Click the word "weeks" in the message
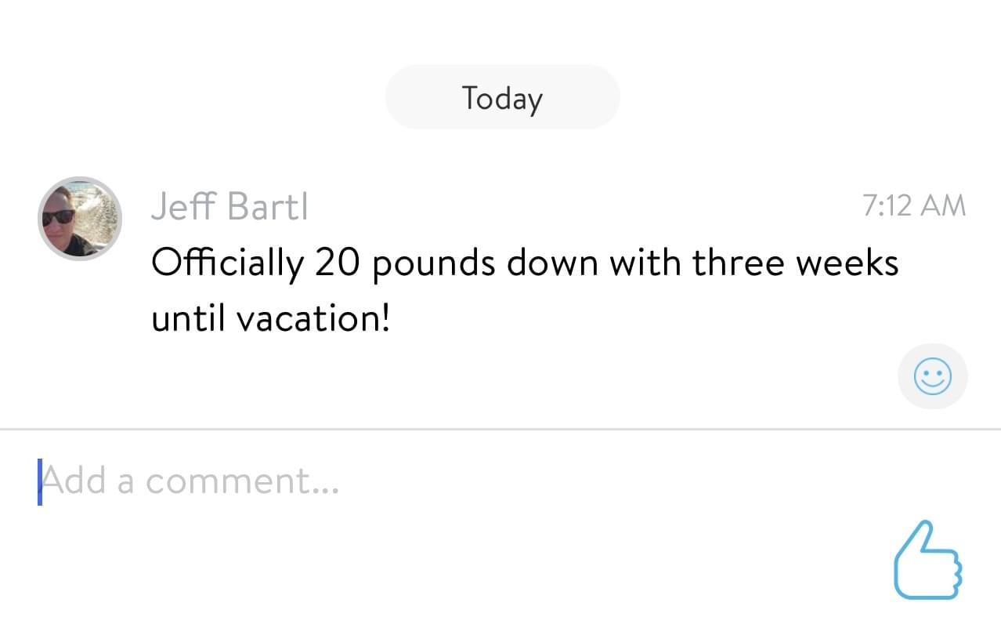The height and width of the screenshot is (617, 1001). point(847,263)
